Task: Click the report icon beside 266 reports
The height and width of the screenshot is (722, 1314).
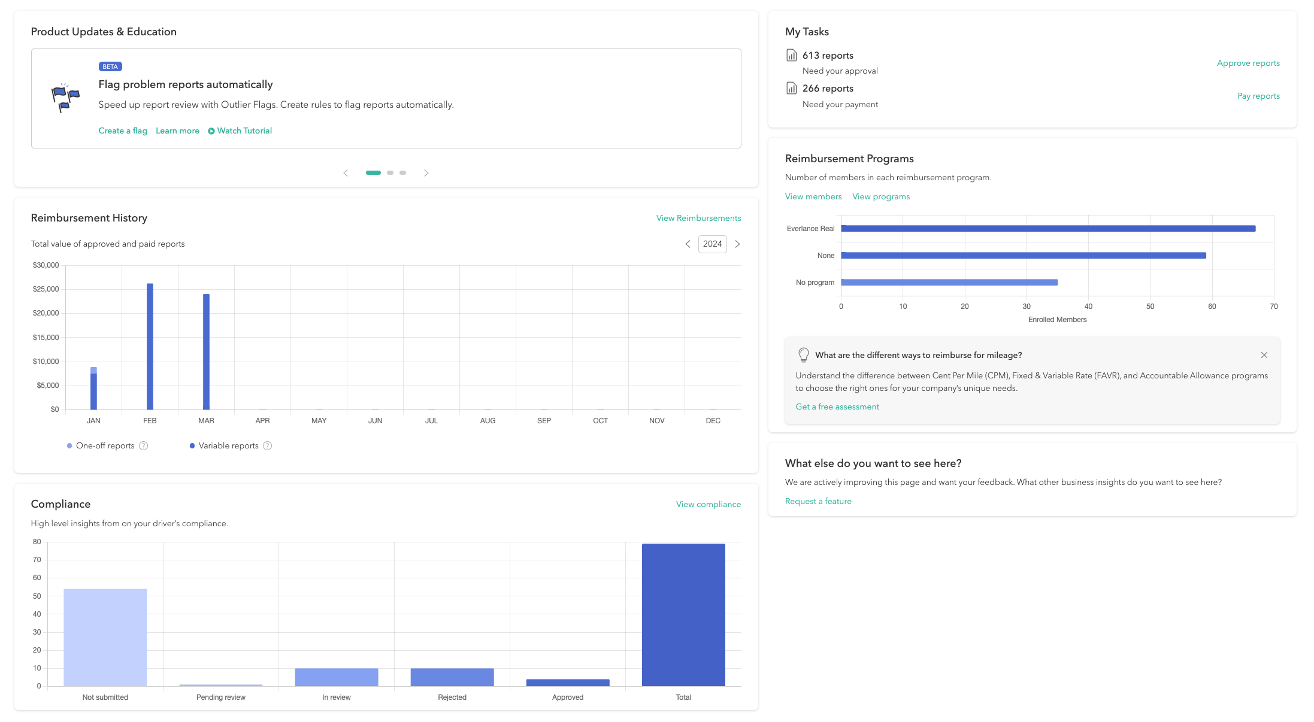Action: coord(791,89)
